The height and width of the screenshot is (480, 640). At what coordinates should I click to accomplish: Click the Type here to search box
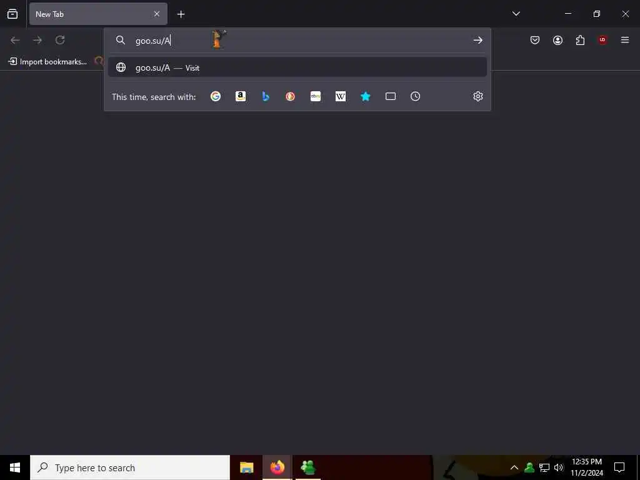[x=130, y=467]
